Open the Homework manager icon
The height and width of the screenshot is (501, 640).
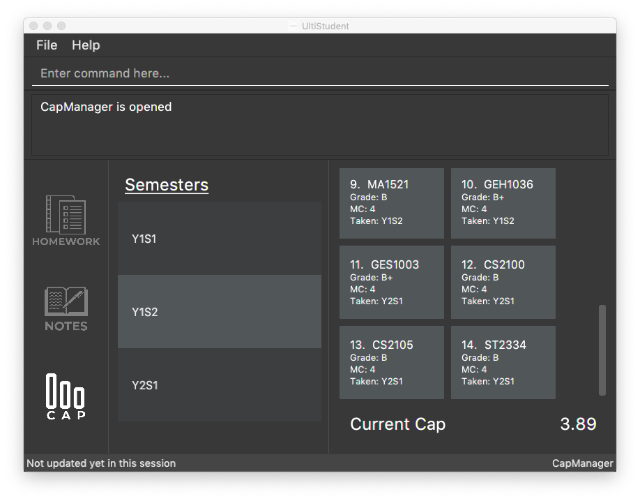pos(66,220)
